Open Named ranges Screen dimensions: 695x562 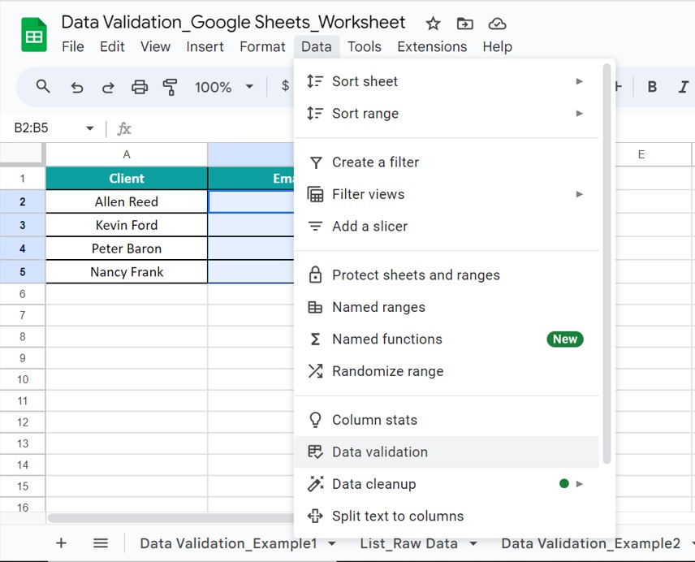tap(447, 307)
